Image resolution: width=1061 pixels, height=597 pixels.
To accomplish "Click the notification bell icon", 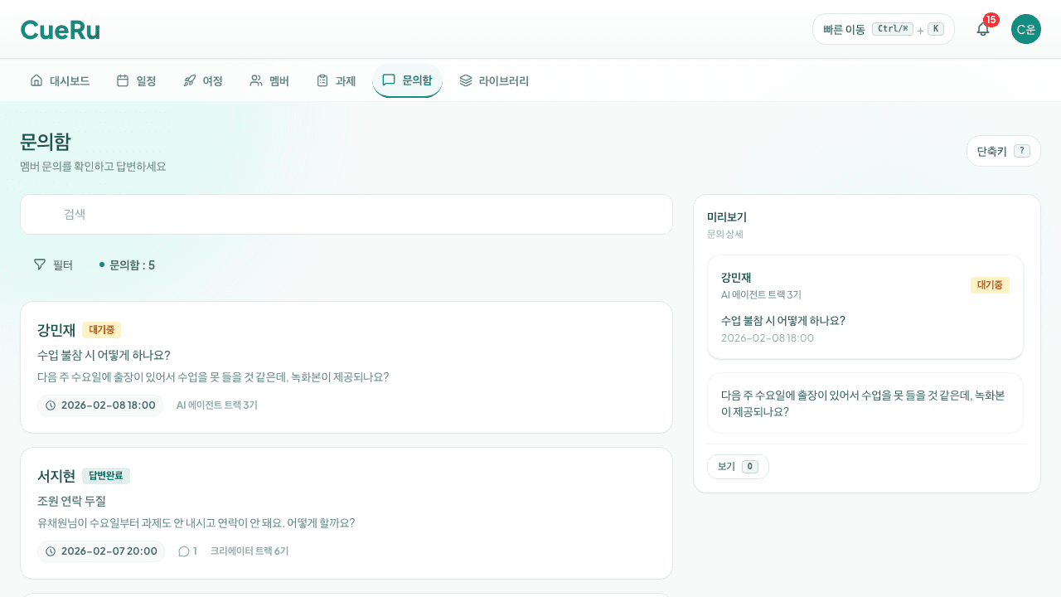I will (982, 29).
